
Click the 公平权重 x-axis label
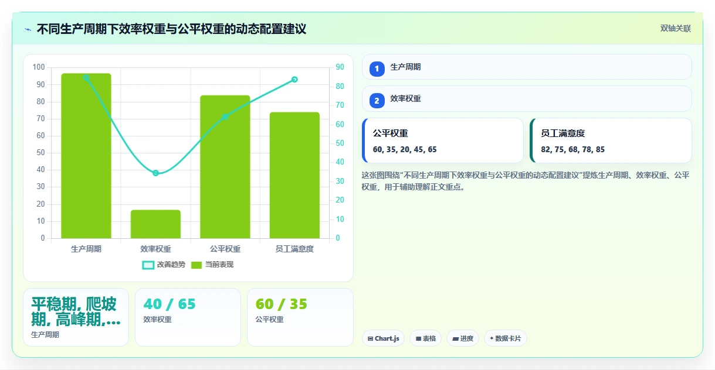pos(225,249)
